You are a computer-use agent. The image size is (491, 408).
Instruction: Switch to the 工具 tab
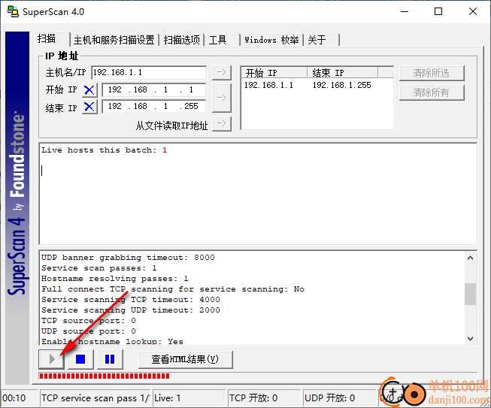tap(222, 40)
